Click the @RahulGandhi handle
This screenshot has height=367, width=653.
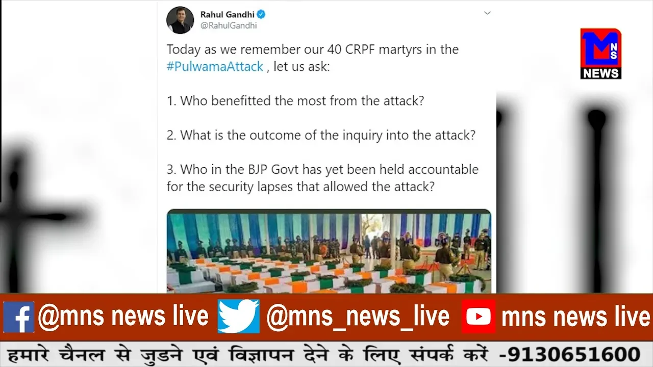pyautogui.click(x=229, y=25)
